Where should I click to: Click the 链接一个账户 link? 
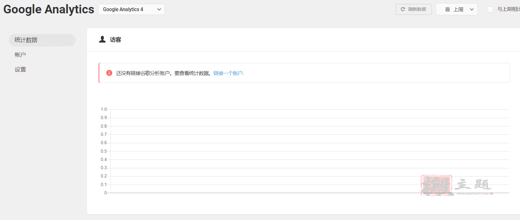point(228,73)
